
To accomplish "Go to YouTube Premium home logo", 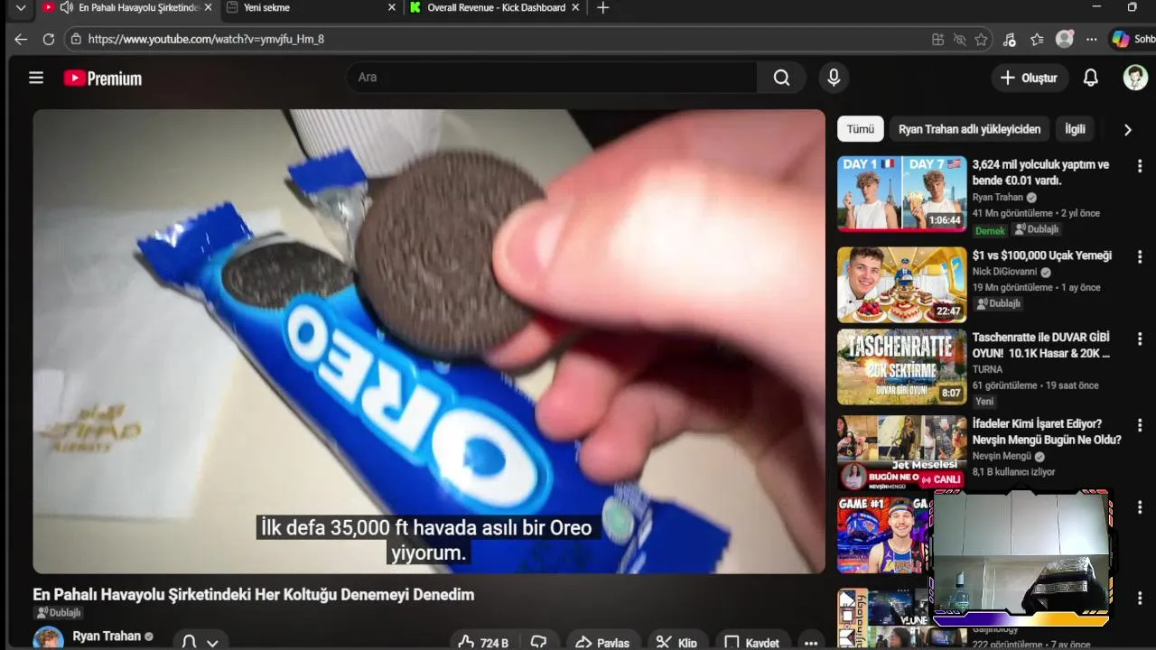I will (x=103, y=79).
